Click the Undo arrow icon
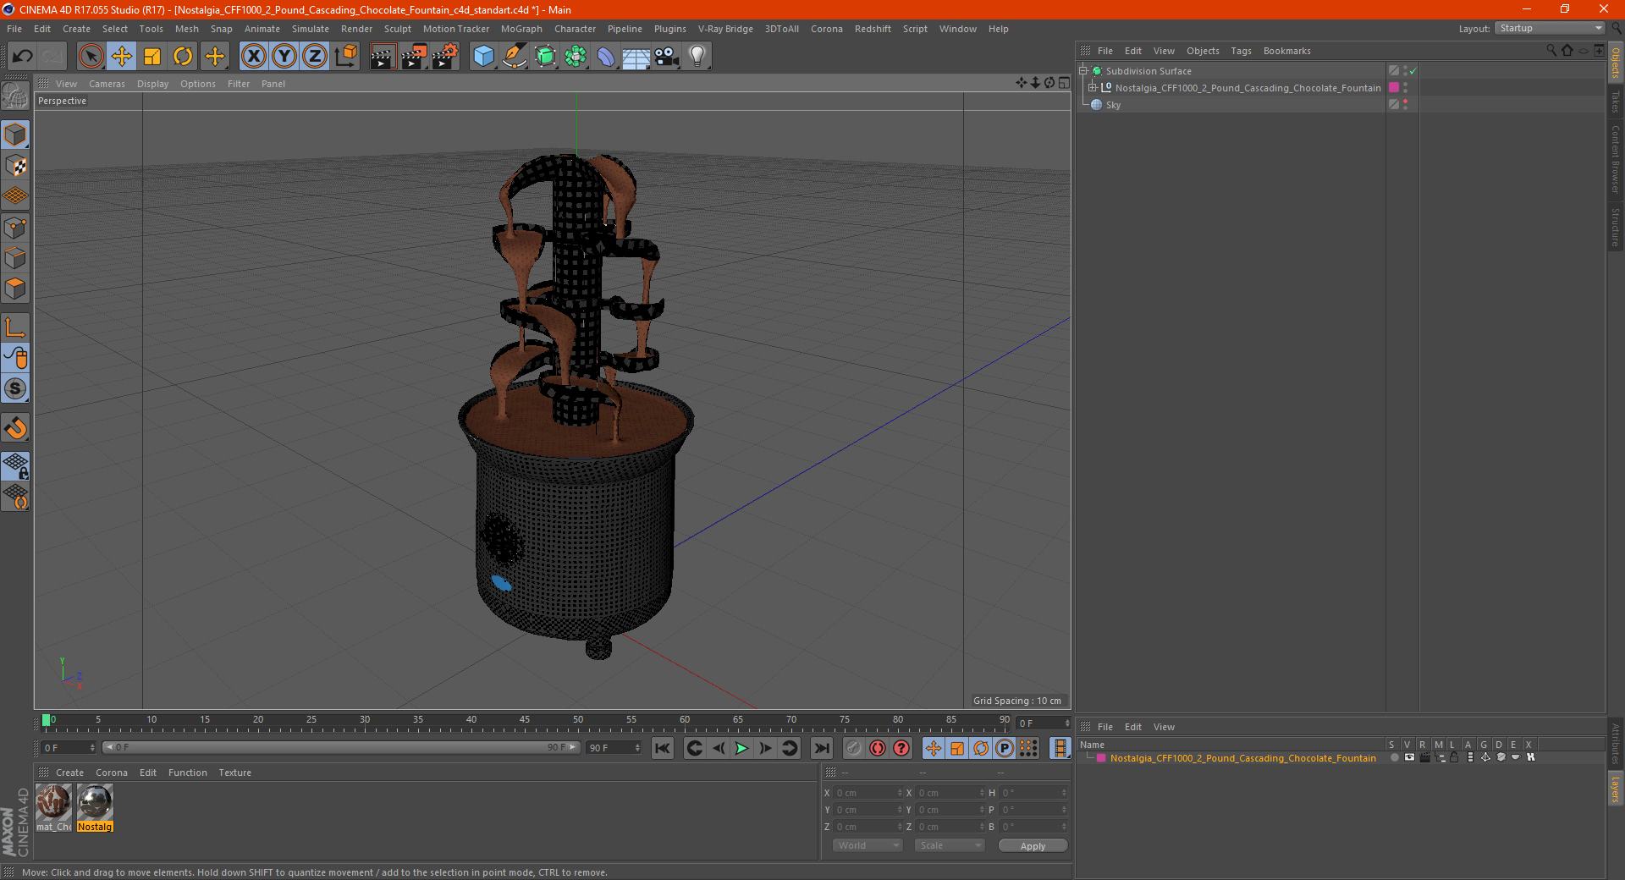 tap(23, 57)
